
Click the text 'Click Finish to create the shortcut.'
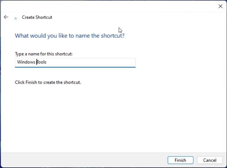(48, 82)
